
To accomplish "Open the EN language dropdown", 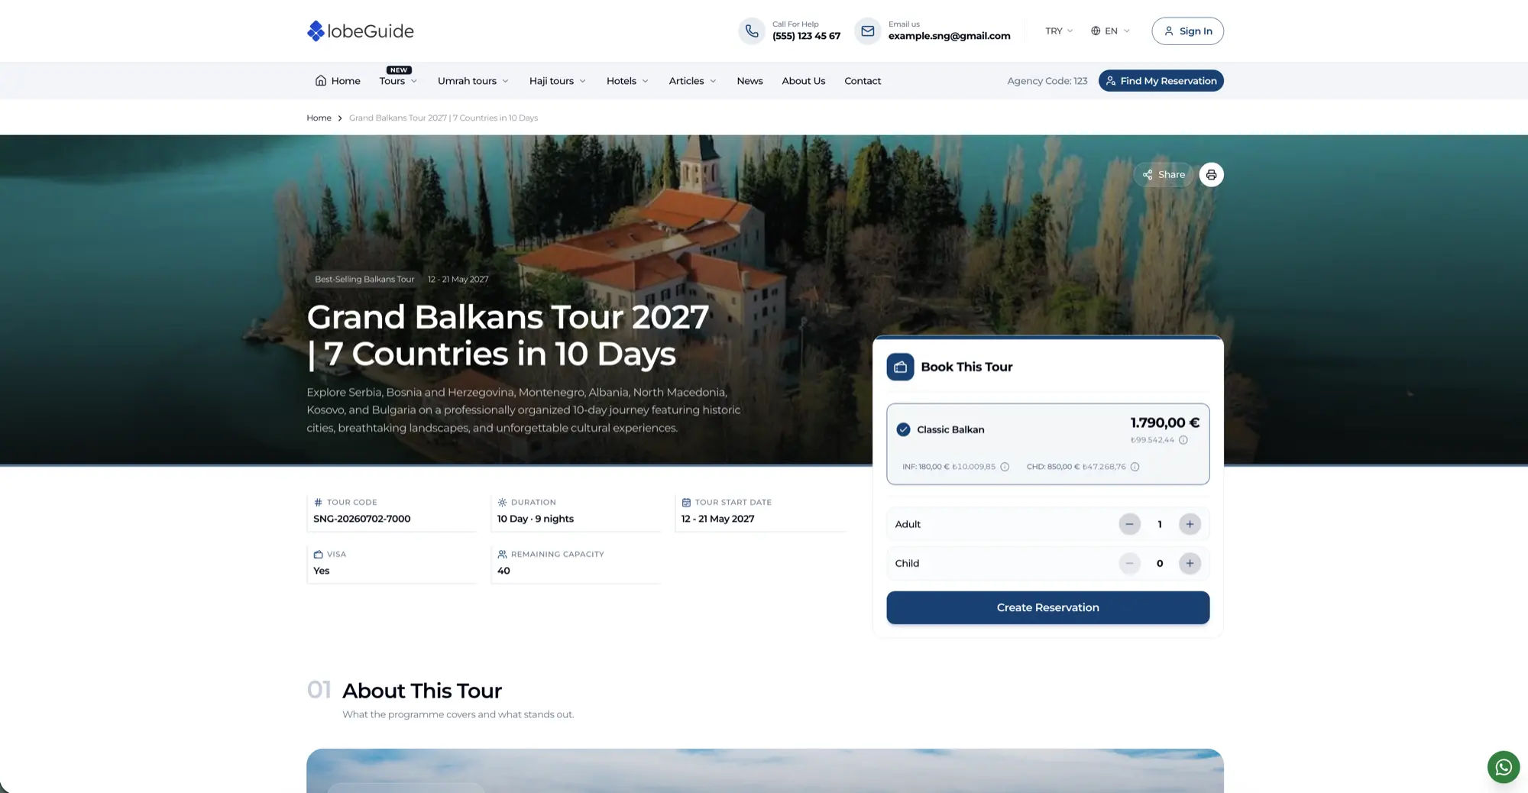I will (1110, 31).
